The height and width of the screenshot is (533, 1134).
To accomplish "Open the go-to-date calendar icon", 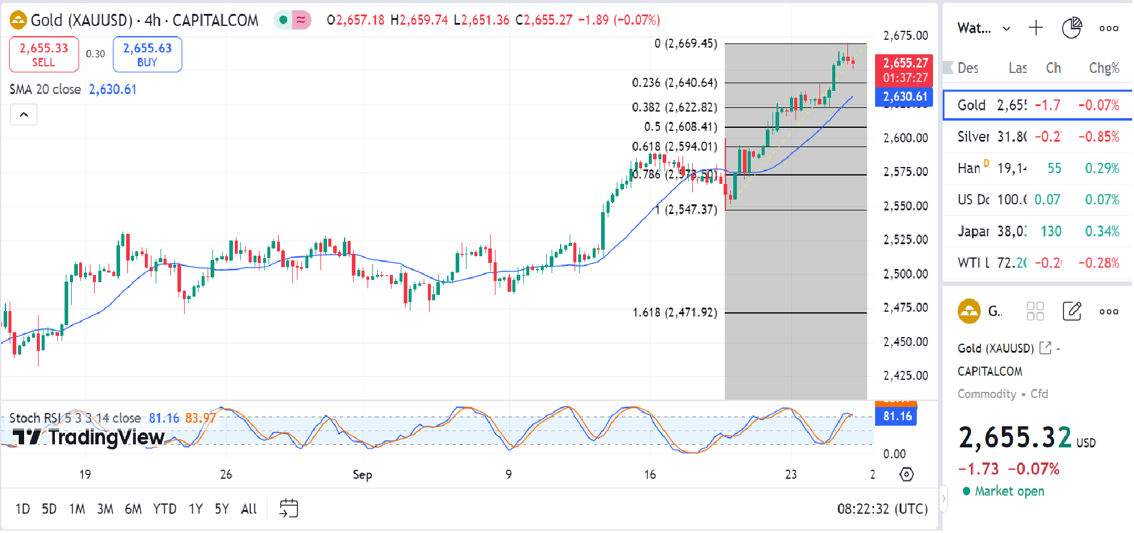I will [x=288, y=508].
